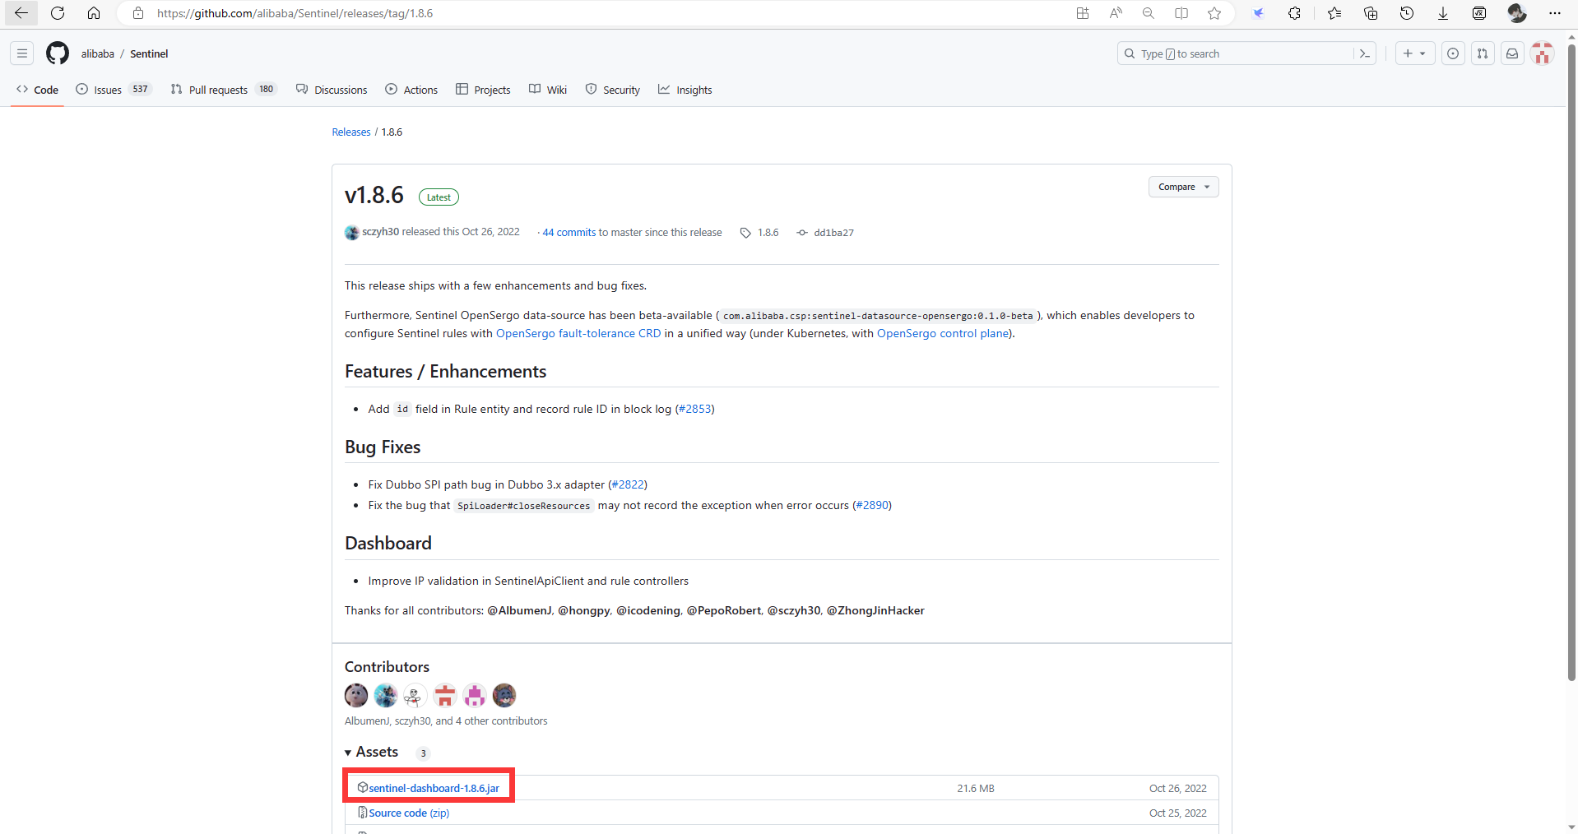Switch to the Actions tab
Image resolution: width=1578 pixels, height=834 pixels.
[411, 90]
